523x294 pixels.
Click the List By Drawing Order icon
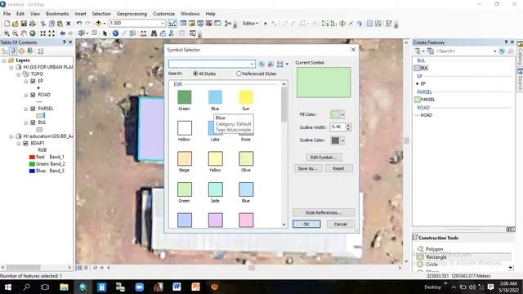[x=5, y=51]
